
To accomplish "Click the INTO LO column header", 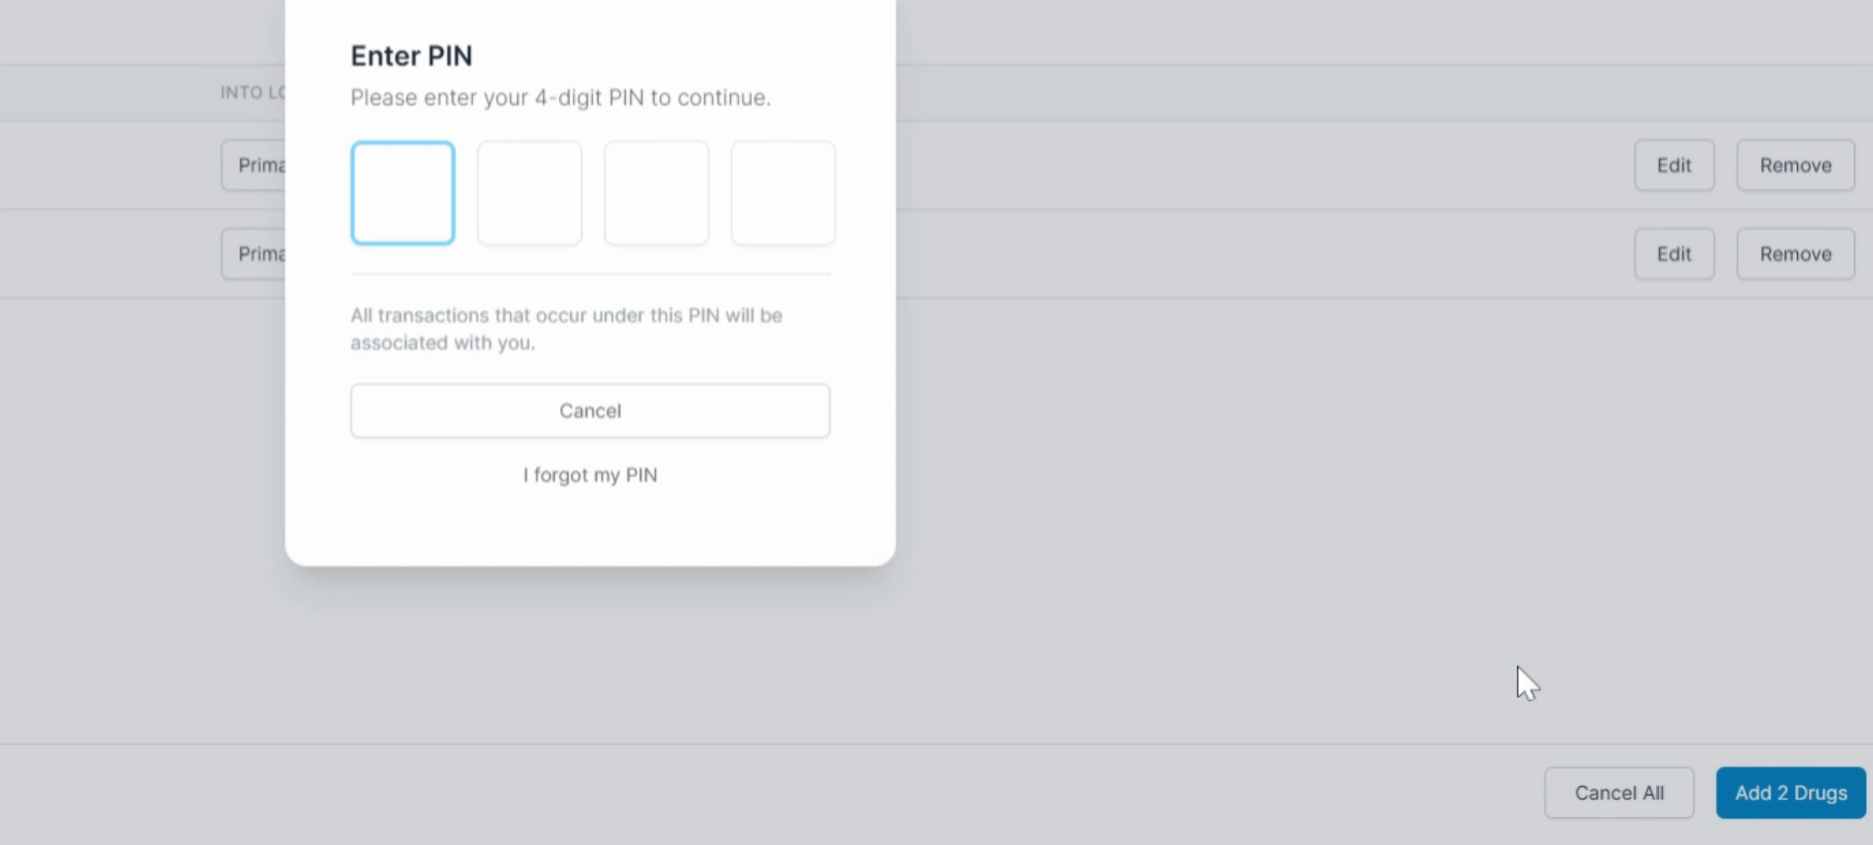I will 253,92.
